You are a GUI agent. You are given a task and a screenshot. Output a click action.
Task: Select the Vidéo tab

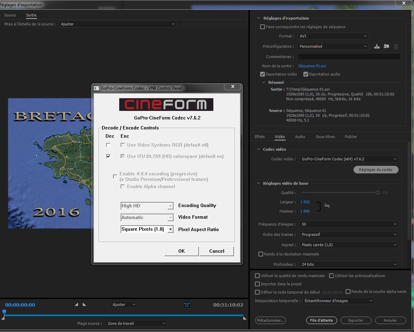click(x=280, y=137)
